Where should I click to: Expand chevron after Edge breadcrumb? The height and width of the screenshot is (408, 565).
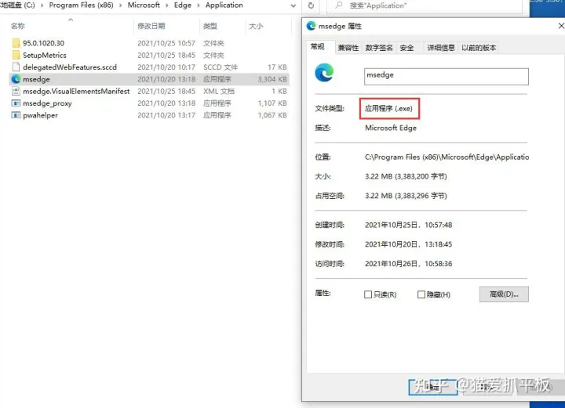click(x=199, y=5)
